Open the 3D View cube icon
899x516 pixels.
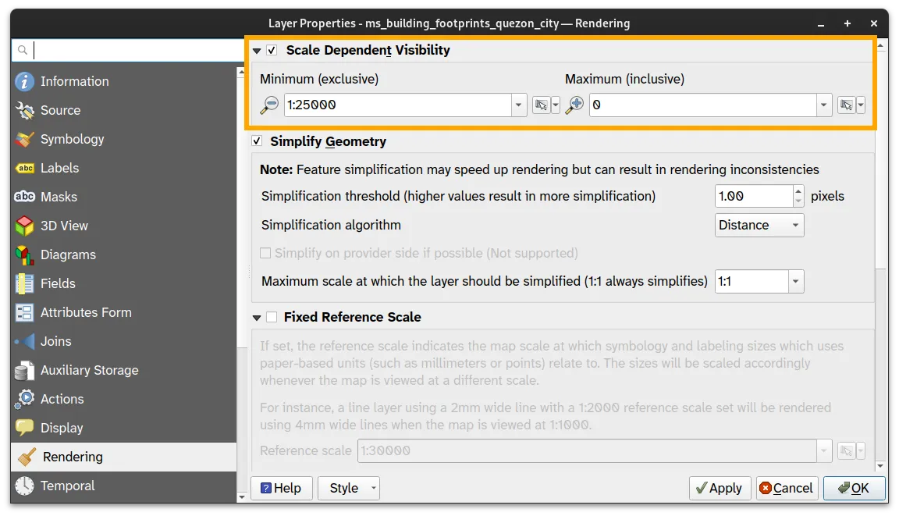pos(25,226)
